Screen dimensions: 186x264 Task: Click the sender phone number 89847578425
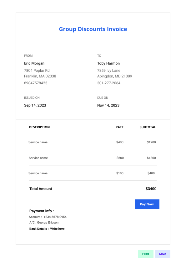click(x=36, y=83)
